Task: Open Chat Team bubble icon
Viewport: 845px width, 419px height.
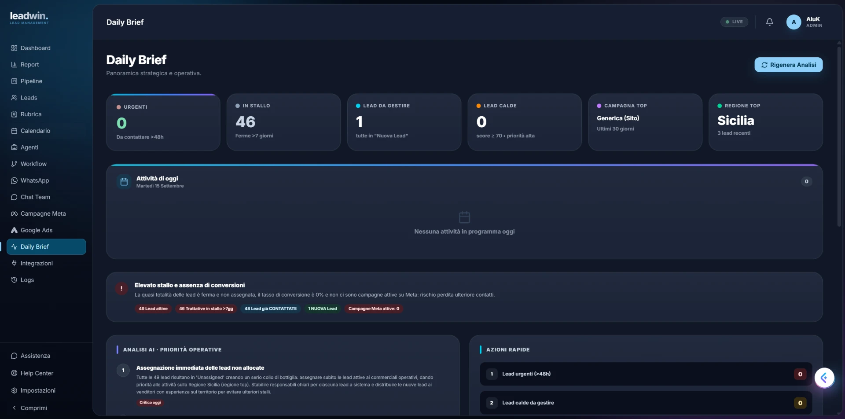Action: point(14,197)
